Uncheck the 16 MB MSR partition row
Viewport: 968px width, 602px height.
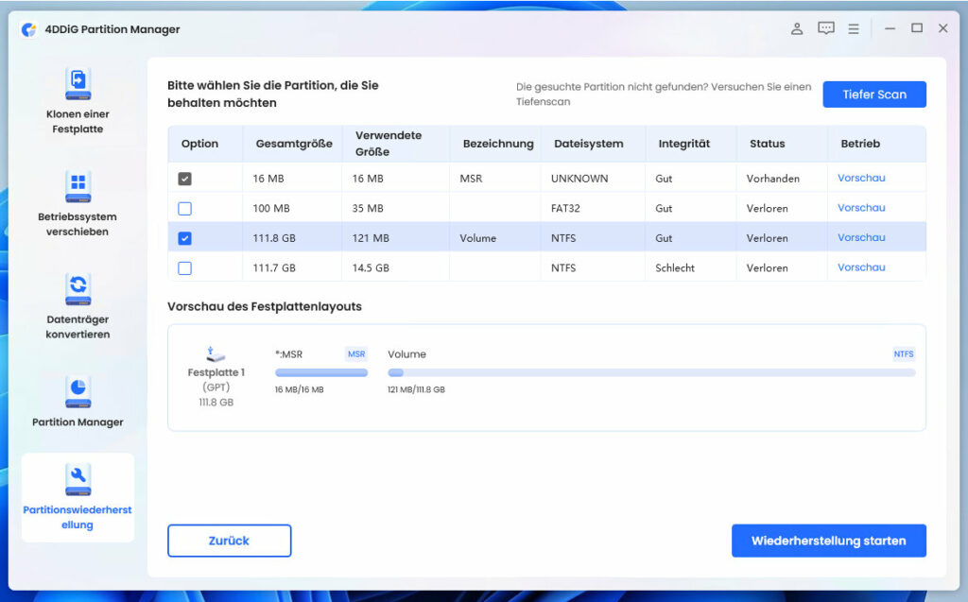point(184,178)
